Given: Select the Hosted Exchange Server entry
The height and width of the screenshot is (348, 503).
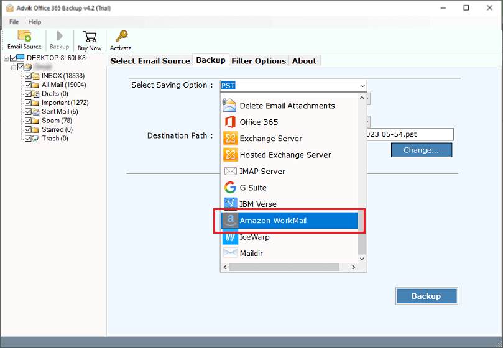Looking at the screenshot, I should coord(289,155).
